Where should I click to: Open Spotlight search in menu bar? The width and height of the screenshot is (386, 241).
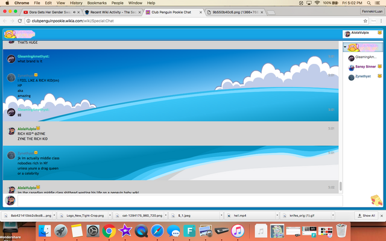[x=369, y=3]
